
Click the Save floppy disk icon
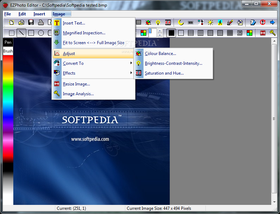click(31, 22)
